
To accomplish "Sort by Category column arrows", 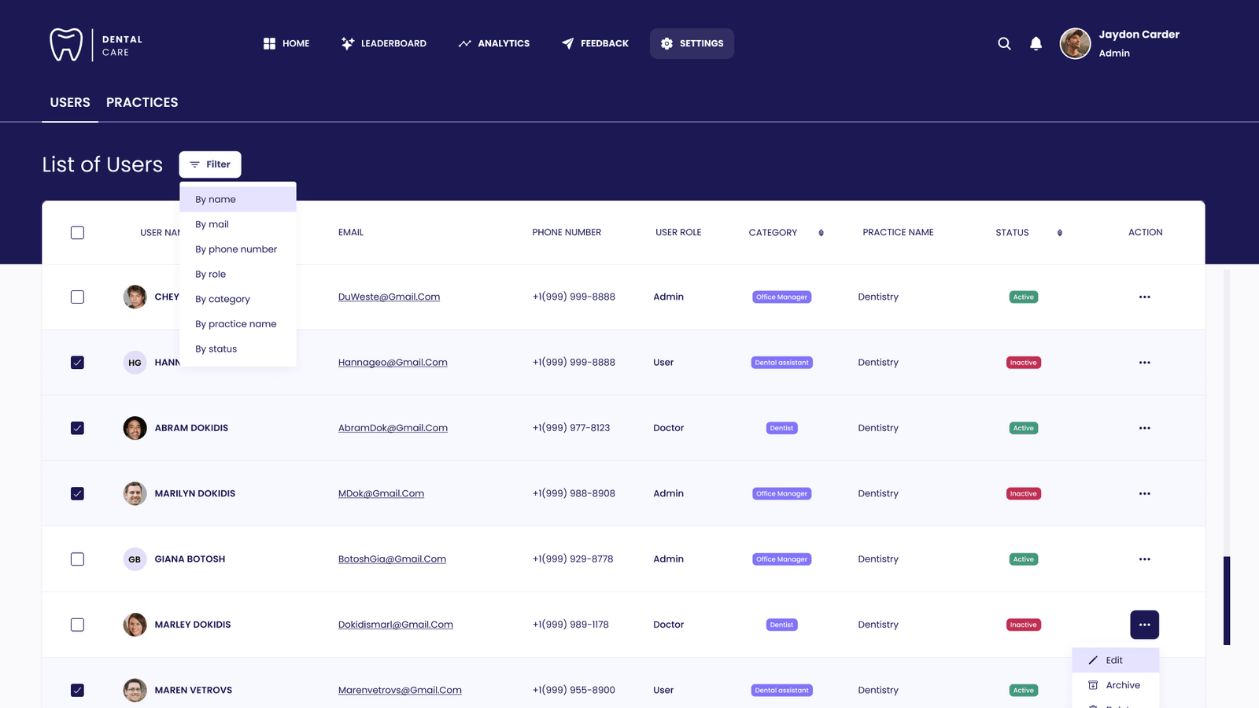I will point(821,233).
